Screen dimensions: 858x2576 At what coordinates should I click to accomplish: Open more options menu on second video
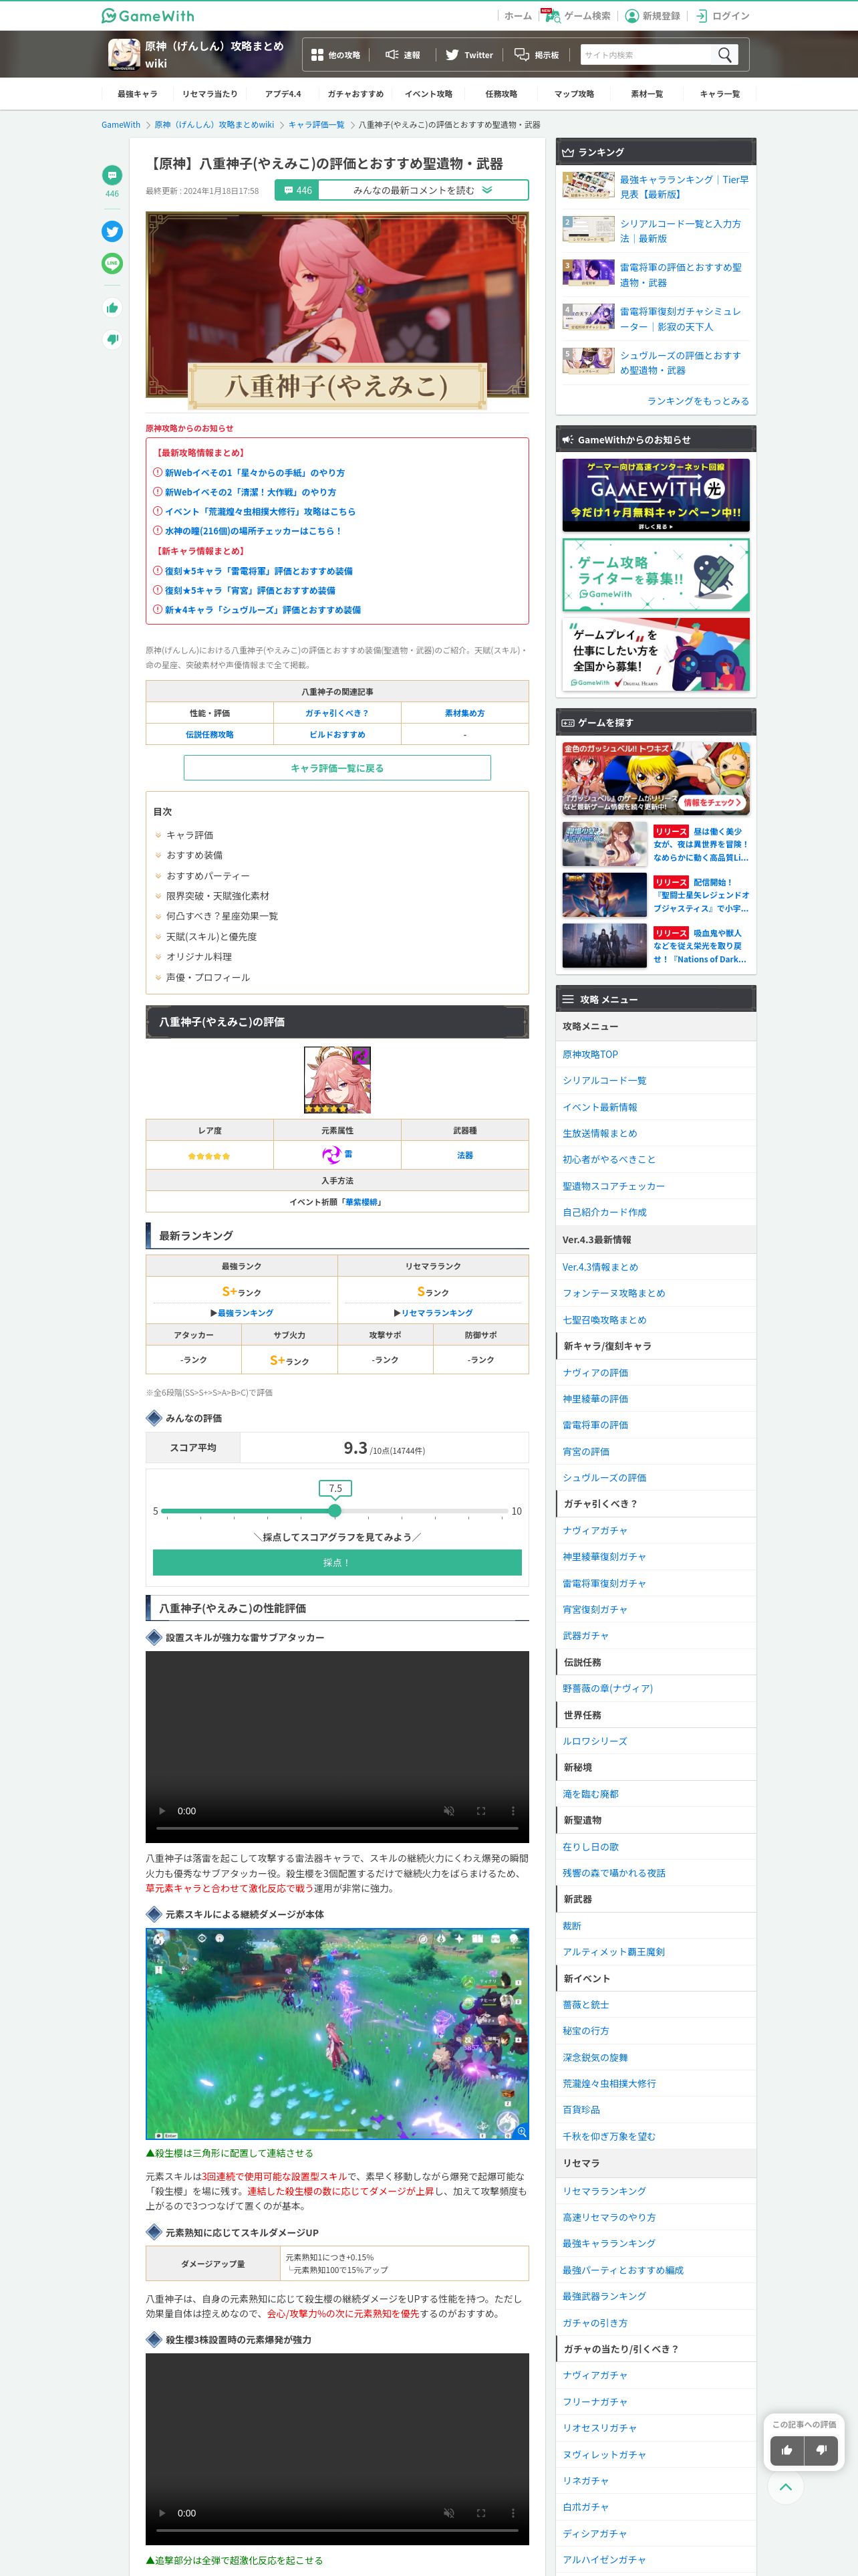[x=513, y=2513]
